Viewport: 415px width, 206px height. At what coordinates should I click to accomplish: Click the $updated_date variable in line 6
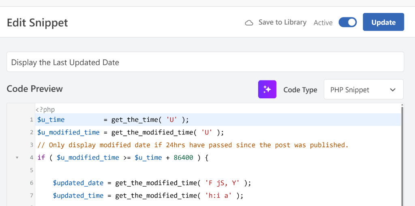[78, 183]
